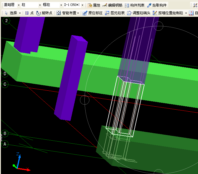
Task: Click the 构件列表 component list icon
Action: tap(127, 5)
